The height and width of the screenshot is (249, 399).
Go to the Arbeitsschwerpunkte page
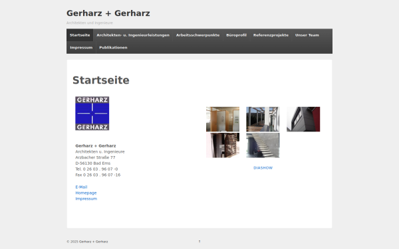click(198, 35)
